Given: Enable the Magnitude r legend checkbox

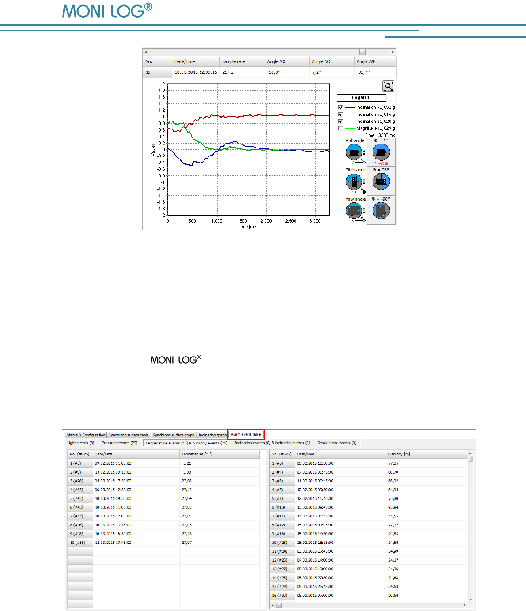Looking at the screenshot, I should [x=341, y=128].
